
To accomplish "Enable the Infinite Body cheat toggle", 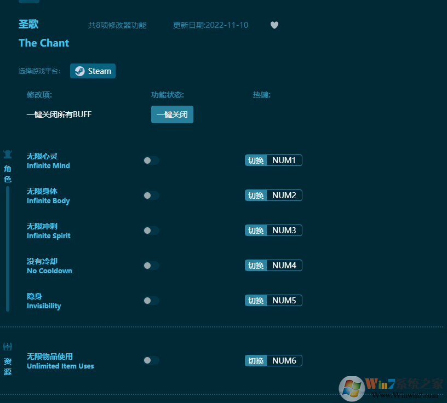I will (151, 195).
